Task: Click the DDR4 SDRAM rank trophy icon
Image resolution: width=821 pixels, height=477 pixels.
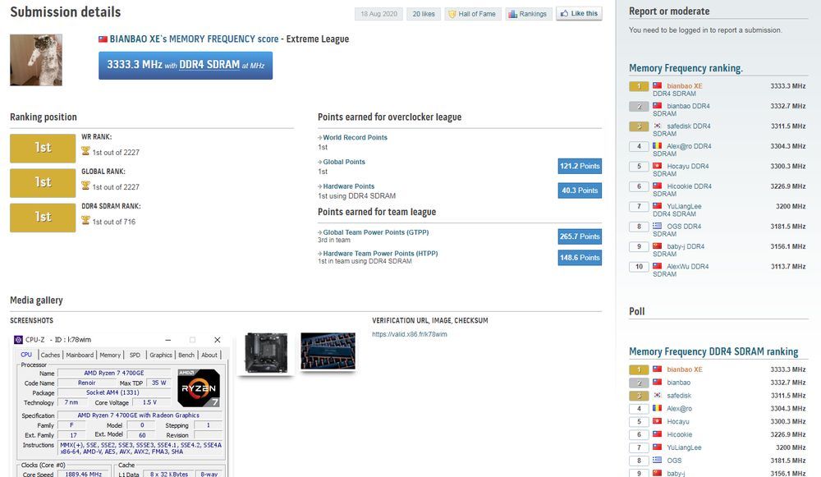Action: [86, 220]
